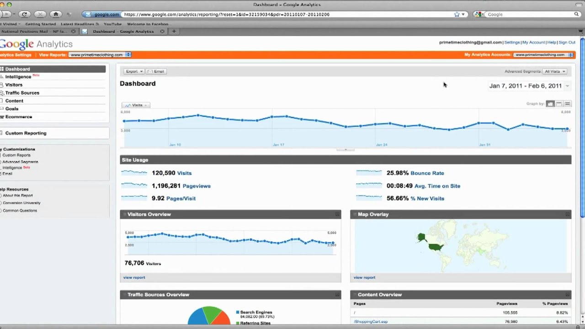This screenshot has height=329, width=585.
Task: Open the Settings link in header
Action: pos(512,42)
